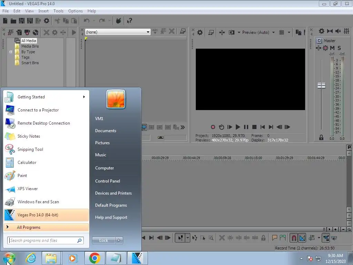Open Internet Explorer from the taskbar
Screen dimensions: 353x265
coord(31,258)
